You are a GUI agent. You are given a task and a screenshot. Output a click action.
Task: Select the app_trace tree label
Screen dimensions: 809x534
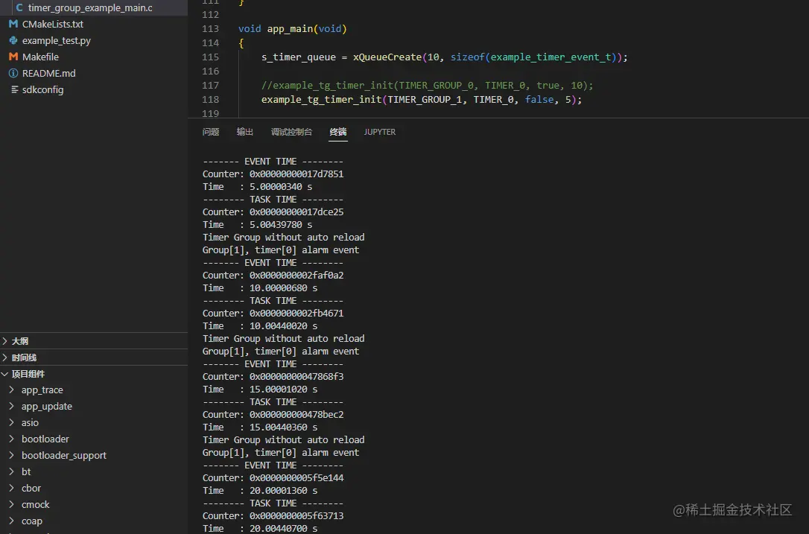[42, 390]
